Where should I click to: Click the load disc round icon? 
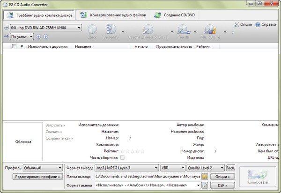(x=46, y=37)
